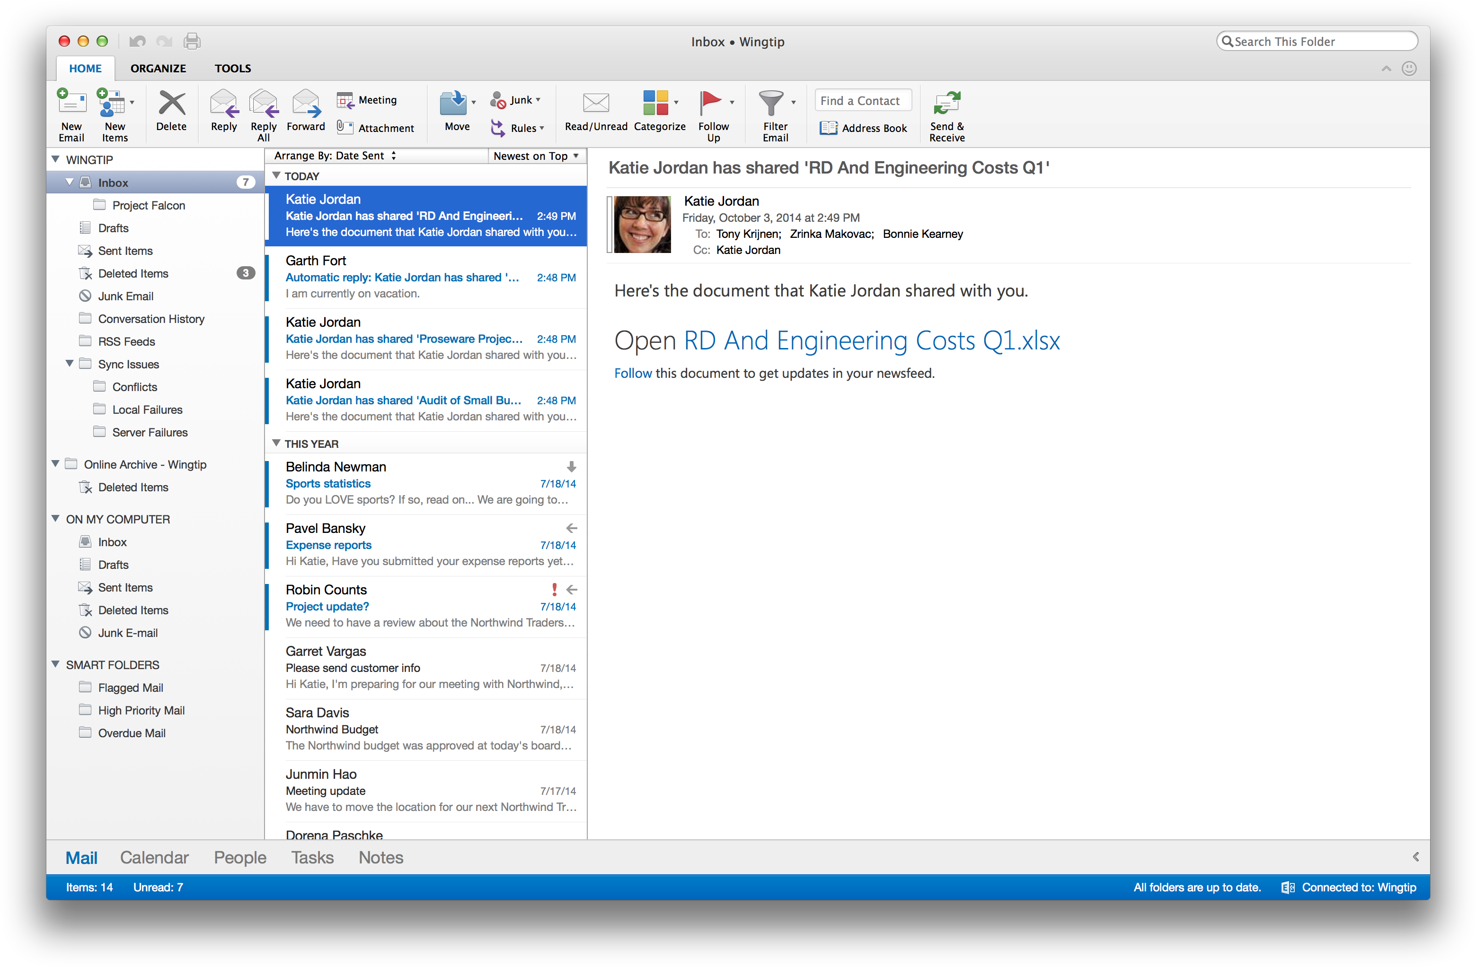Forward the selected email
The image size is (1476, 967).
306,104
